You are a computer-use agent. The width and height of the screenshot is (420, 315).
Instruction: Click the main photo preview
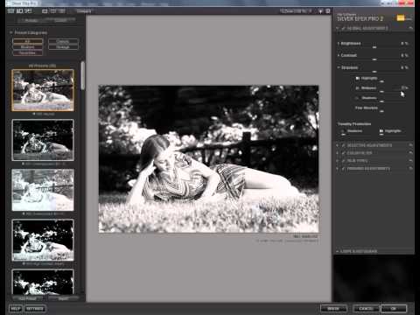click(208, 159)
